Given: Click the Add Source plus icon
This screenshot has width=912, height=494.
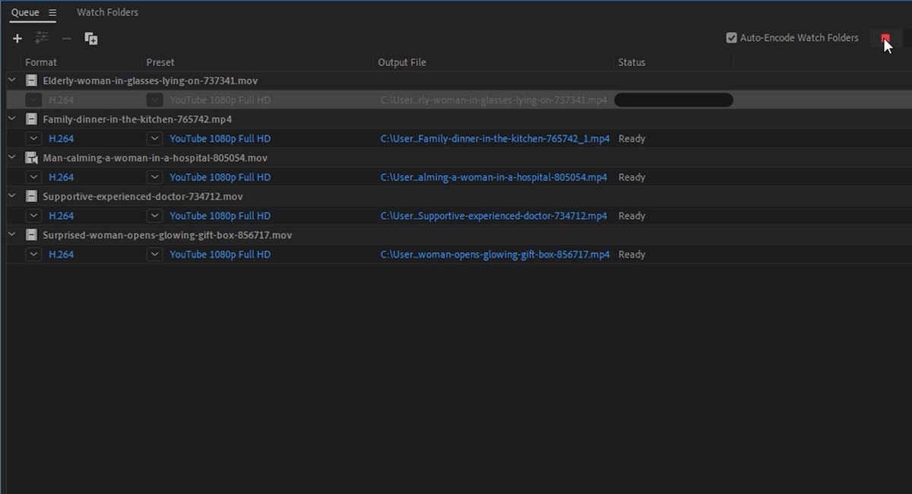Looking at the screenshot, I should [17, 38].
